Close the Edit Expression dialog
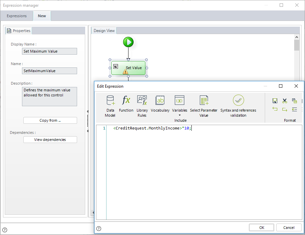The image size is (305, 235). (296, 86)
